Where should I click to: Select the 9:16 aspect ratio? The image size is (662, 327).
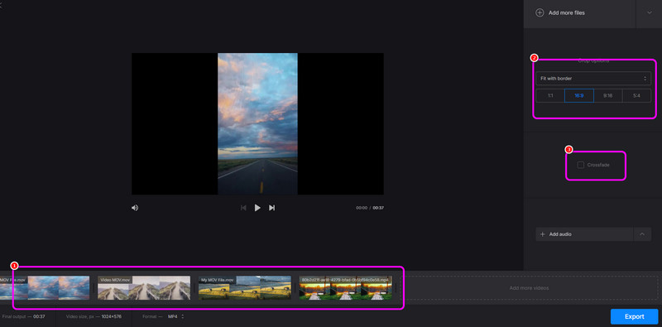(x=607, y=96)
